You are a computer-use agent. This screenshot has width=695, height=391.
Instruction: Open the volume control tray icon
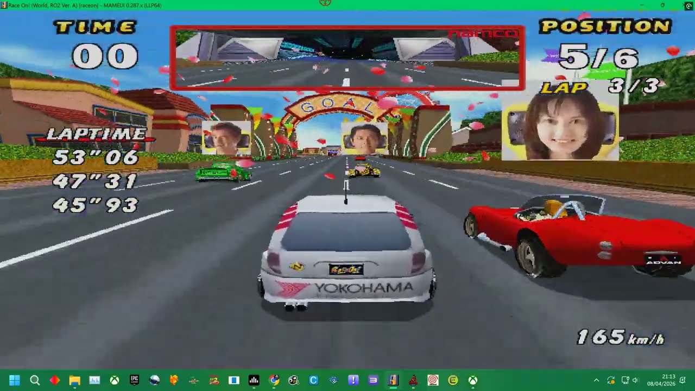pyautogui.click(x=635, y=380)
